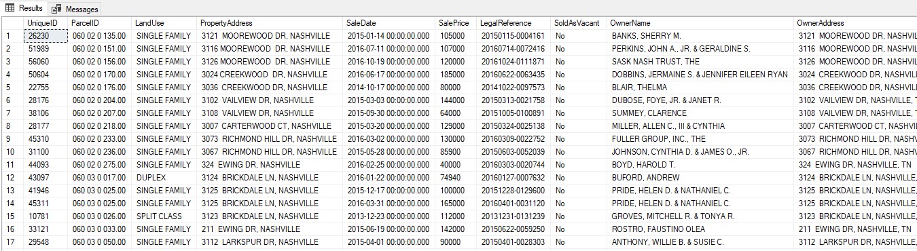Screen dimensions: 917x251
Task: Select owner ROSTRO, FAUSTINO OLEA
Action: tap(700, 229)
